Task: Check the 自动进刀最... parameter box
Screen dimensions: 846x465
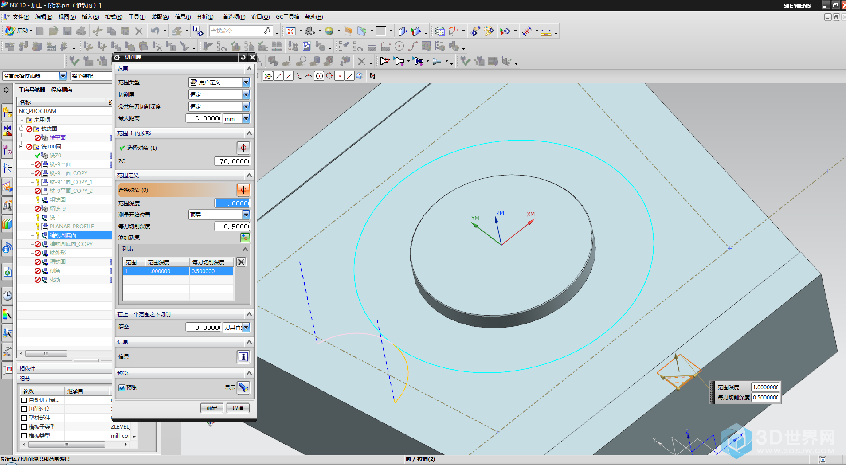Action: pos(24,400)
